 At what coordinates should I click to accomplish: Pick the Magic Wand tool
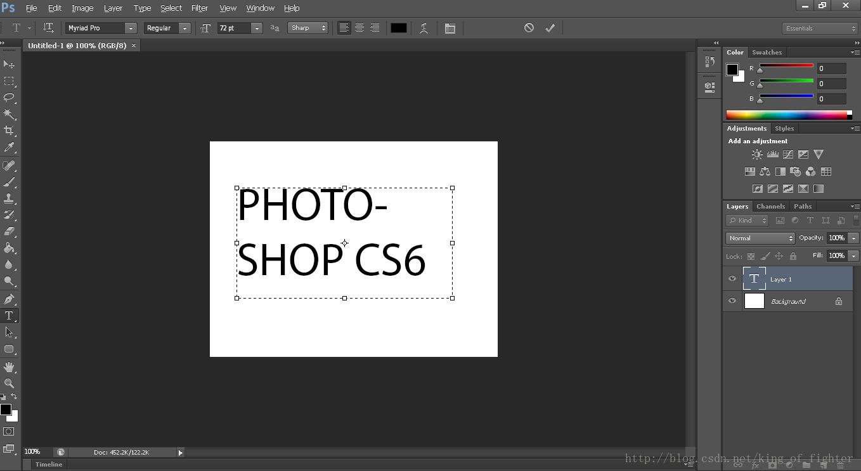(x=9, y=114)
